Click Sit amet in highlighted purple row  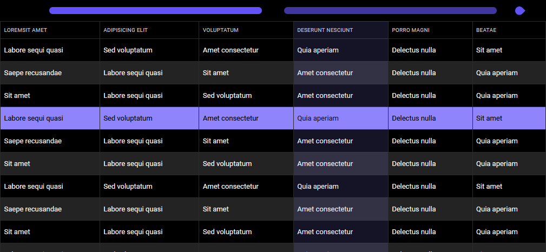[489, 118]
